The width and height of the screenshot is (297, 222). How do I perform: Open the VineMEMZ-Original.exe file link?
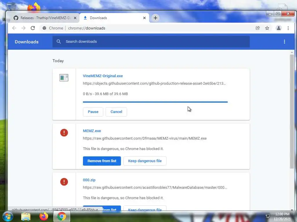[103, 76]
